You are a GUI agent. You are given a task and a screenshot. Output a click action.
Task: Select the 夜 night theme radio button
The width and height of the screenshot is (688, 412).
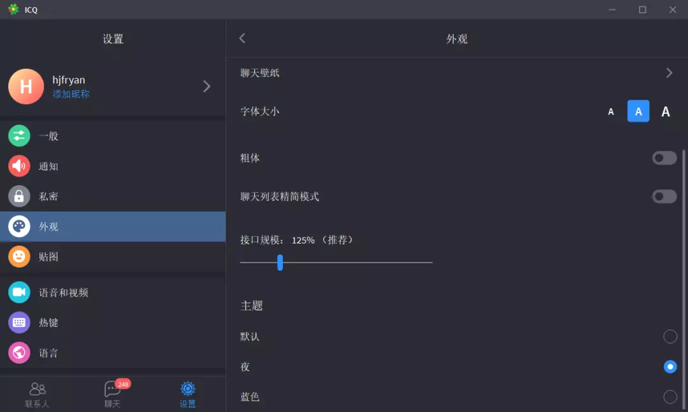click(x=670, y=366)
